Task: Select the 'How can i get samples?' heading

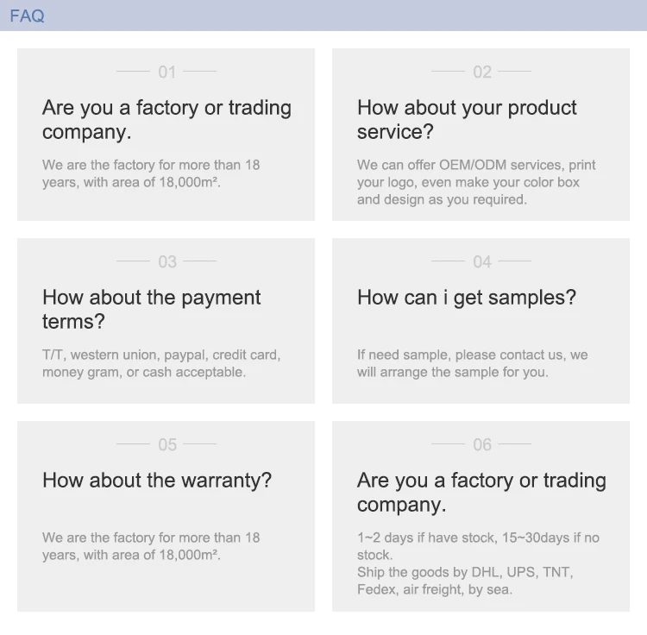Action: click(466, 298)
